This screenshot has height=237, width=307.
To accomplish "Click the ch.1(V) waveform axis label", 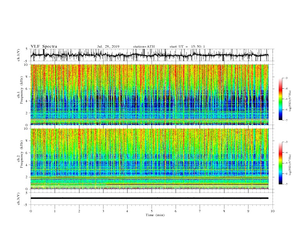I will (x=19, y=55).
